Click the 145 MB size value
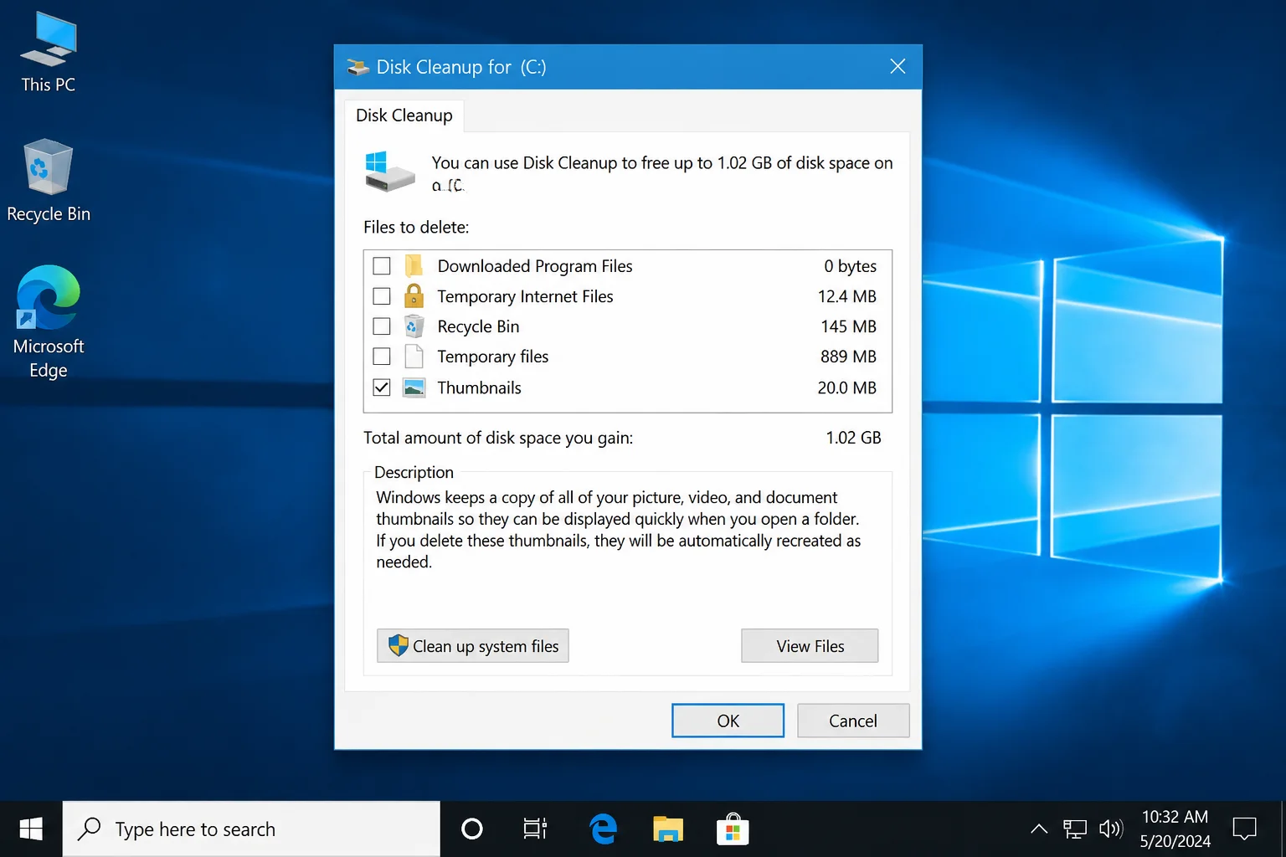 848,326
